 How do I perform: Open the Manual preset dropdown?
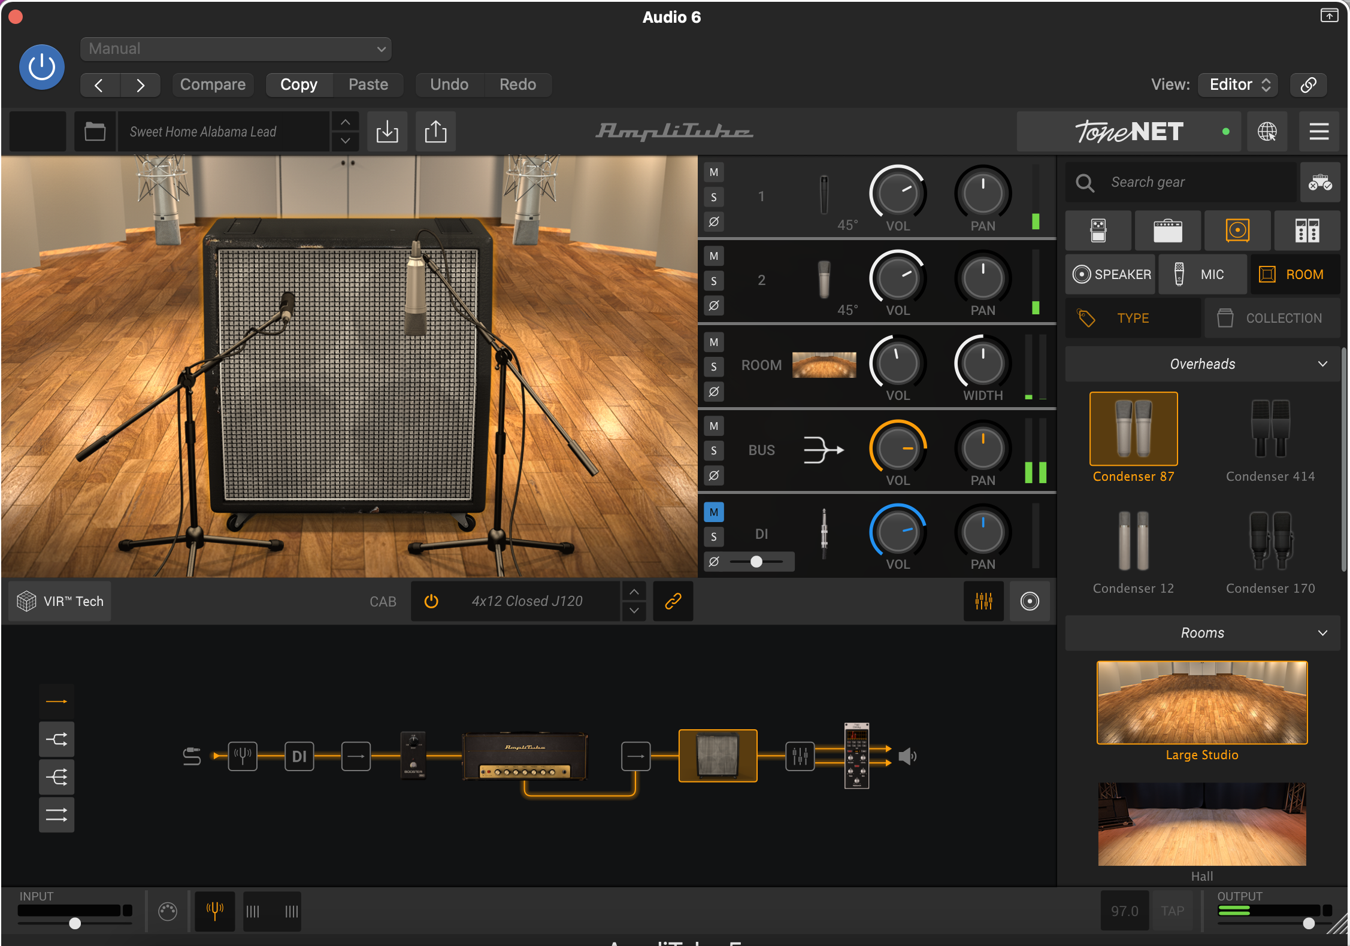coord(236,48)
